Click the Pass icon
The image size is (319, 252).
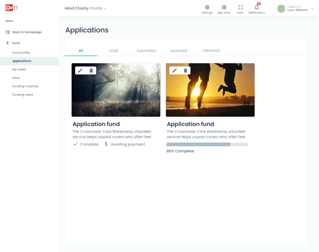tap(240, 7)
